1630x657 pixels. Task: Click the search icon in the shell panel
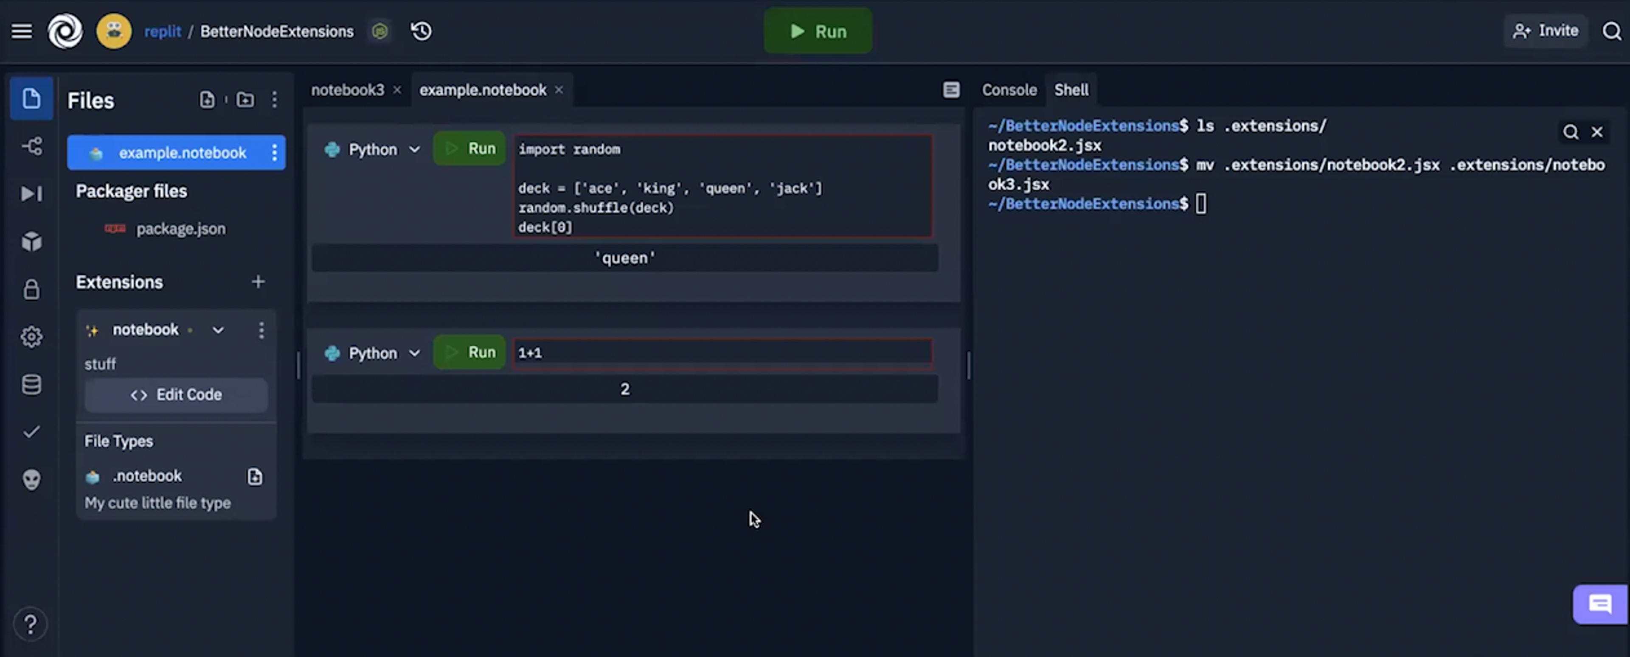(1571, 132)
